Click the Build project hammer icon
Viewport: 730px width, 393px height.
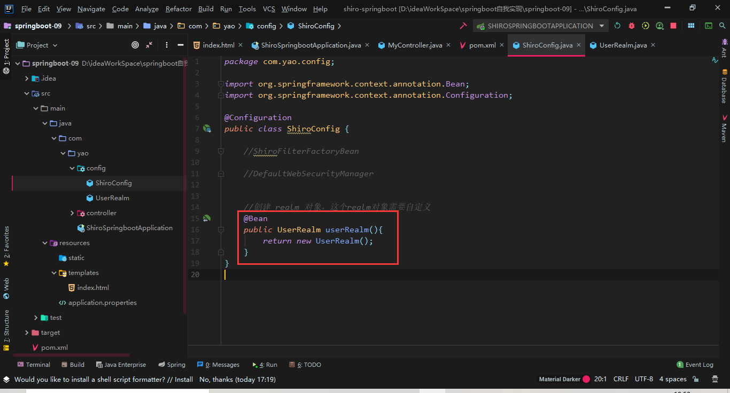[463, 26]
